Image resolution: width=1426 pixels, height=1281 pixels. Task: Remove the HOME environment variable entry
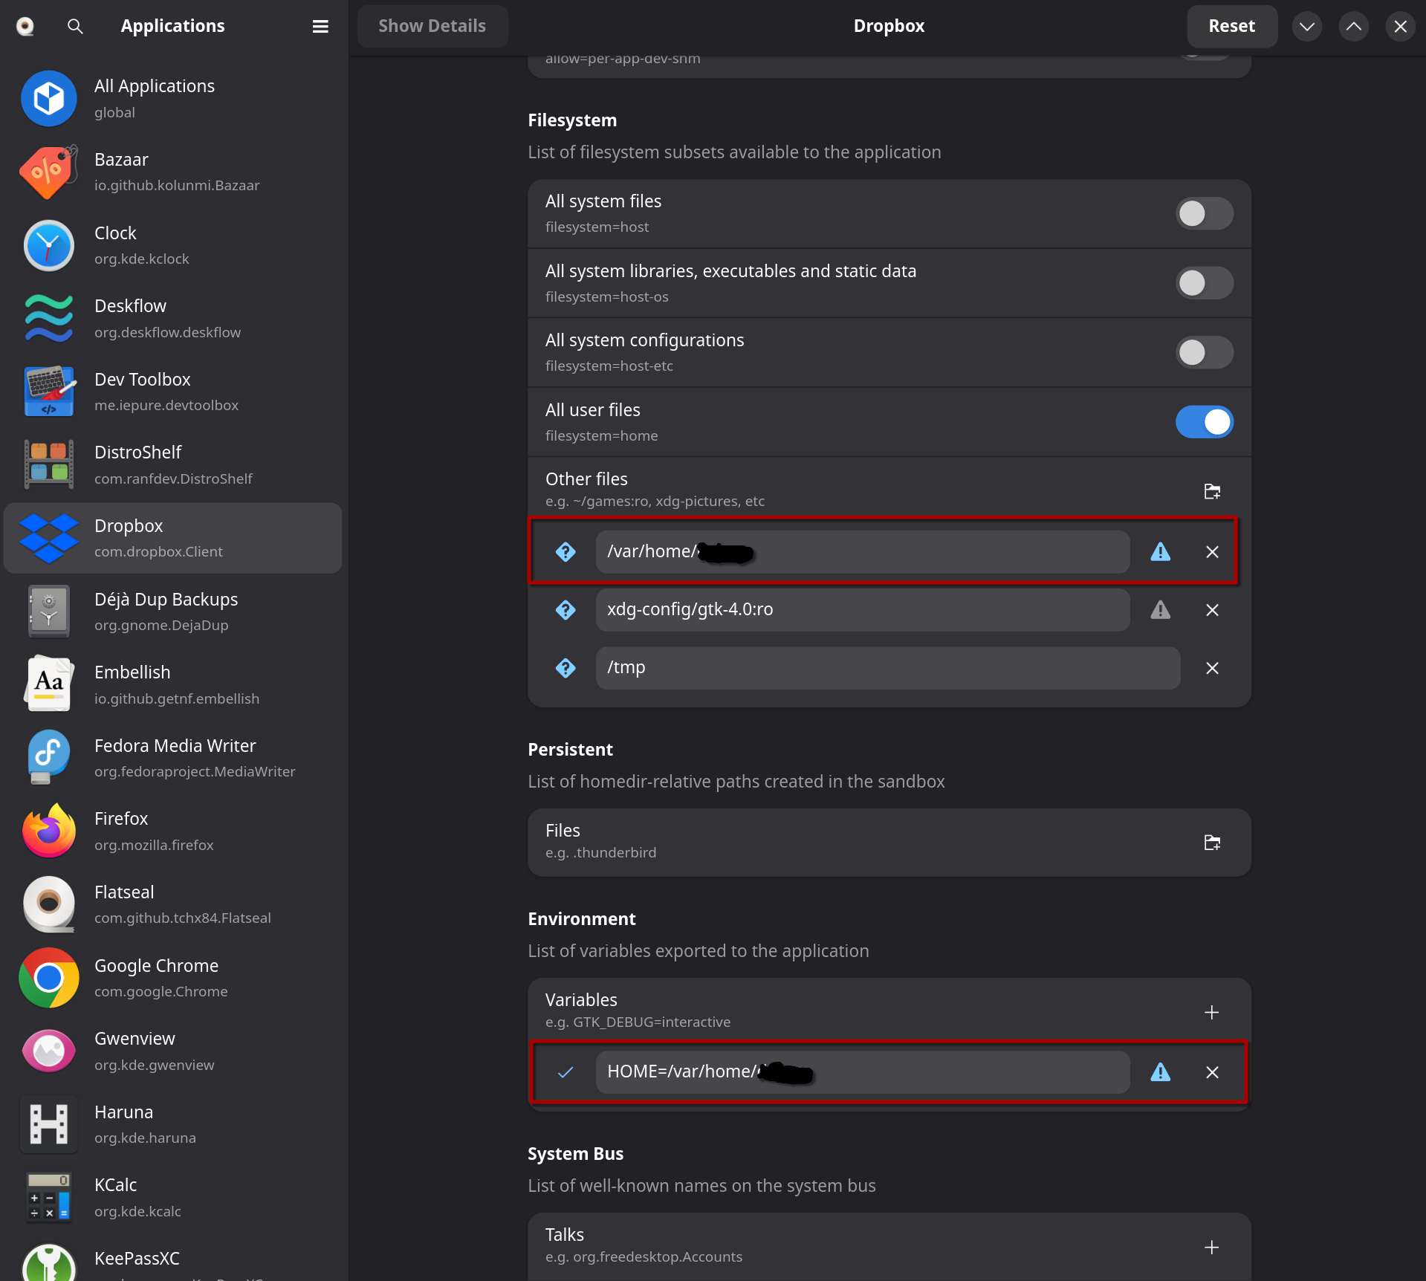tap(1212, 1072)
